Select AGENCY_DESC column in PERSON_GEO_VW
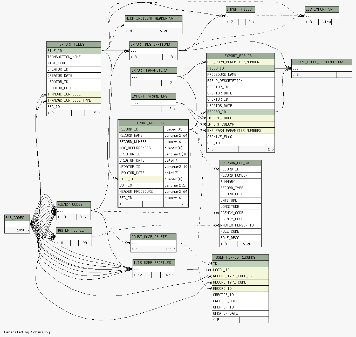The height and width of the screenshot is (337, 356). click(241, 219)
